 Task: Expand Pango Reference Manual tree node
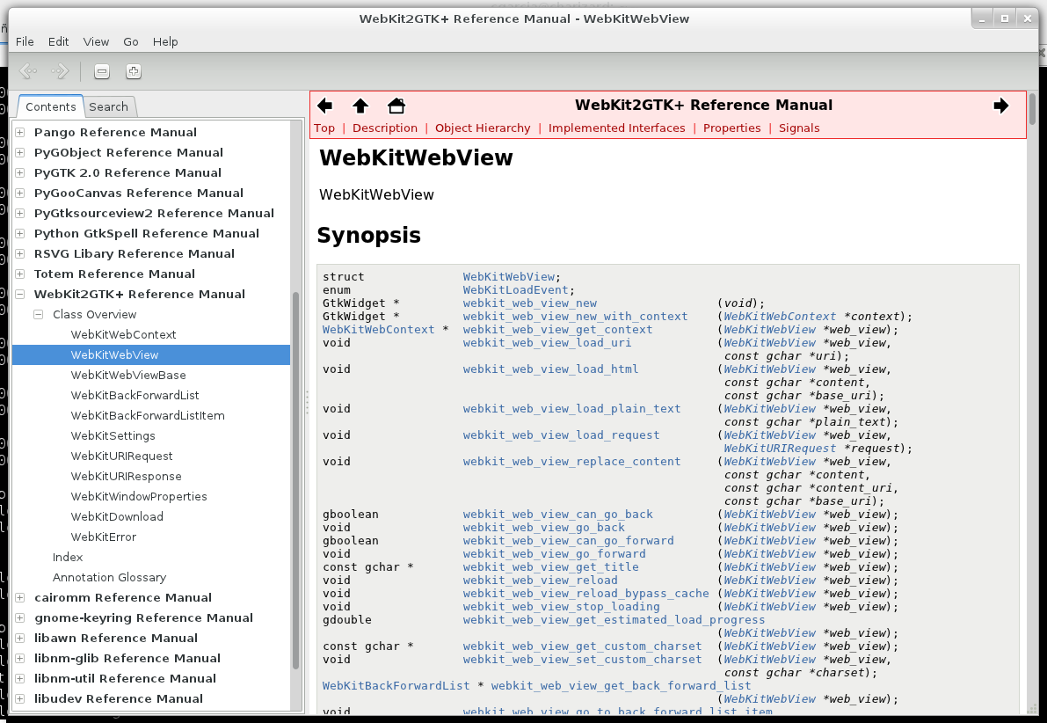(20, 132)
